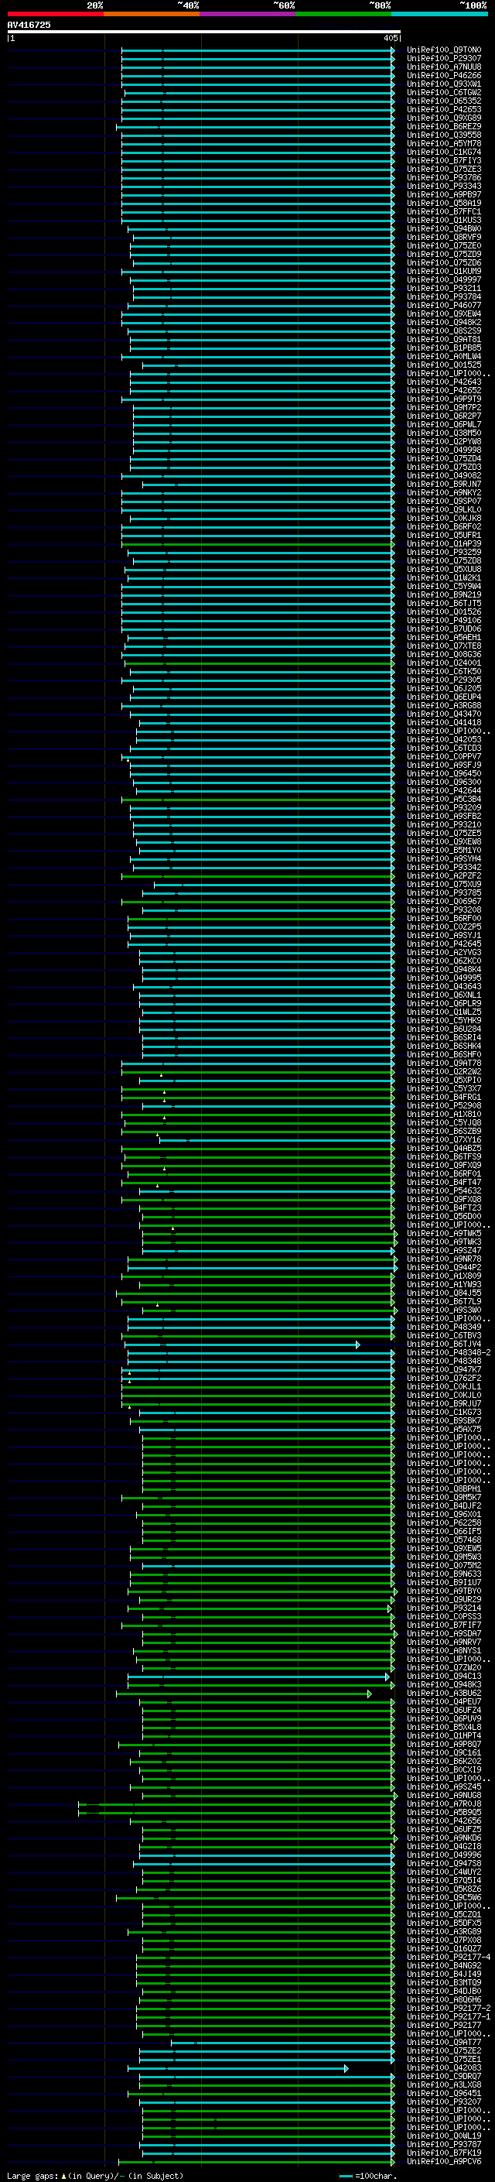Click the UniRef100_B6REZ9 label
495x2182 pixels.
[444, 127]
